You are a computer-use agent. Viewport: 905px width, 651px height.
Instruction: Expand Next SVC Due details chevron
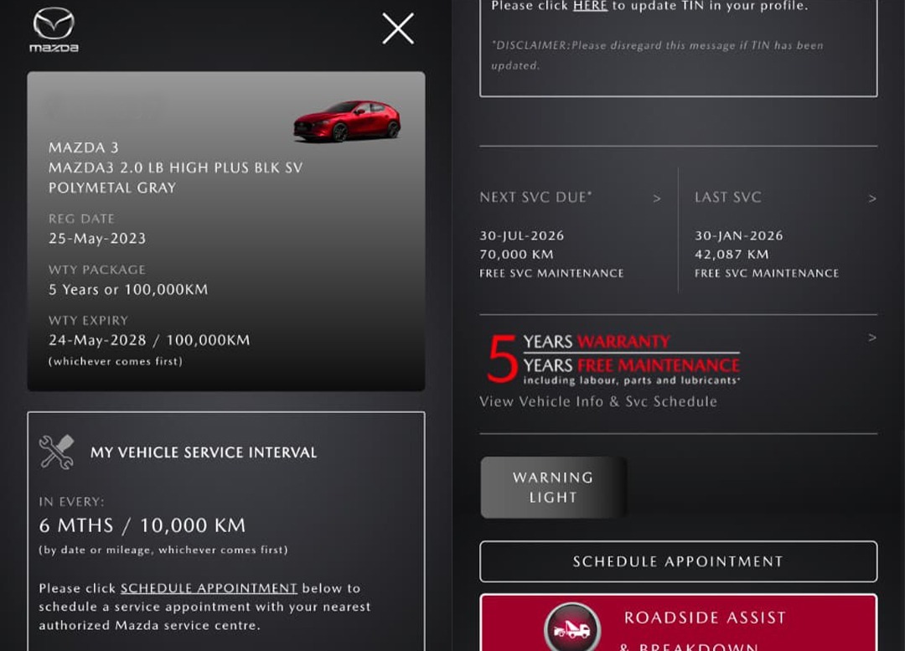point(657,198)
